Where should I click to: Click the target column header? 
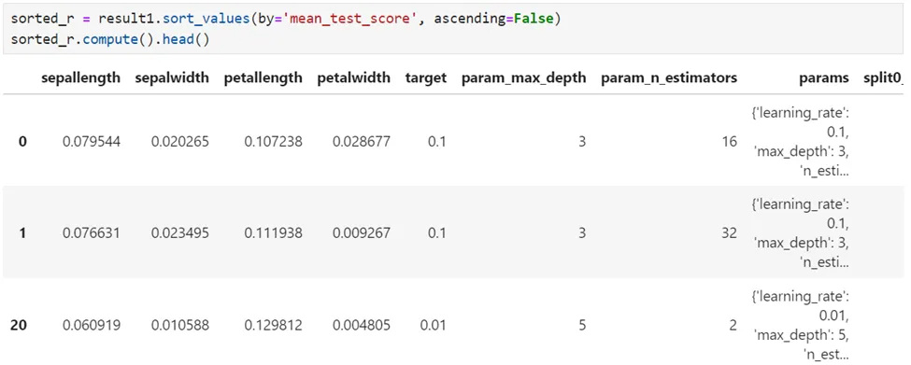(426, 77)
